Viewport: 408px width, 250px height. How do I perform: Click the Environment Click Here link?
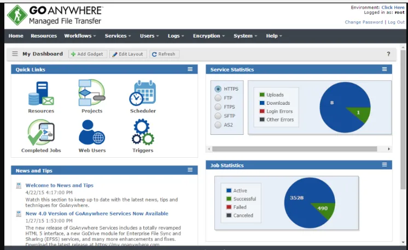click(393, 7)
